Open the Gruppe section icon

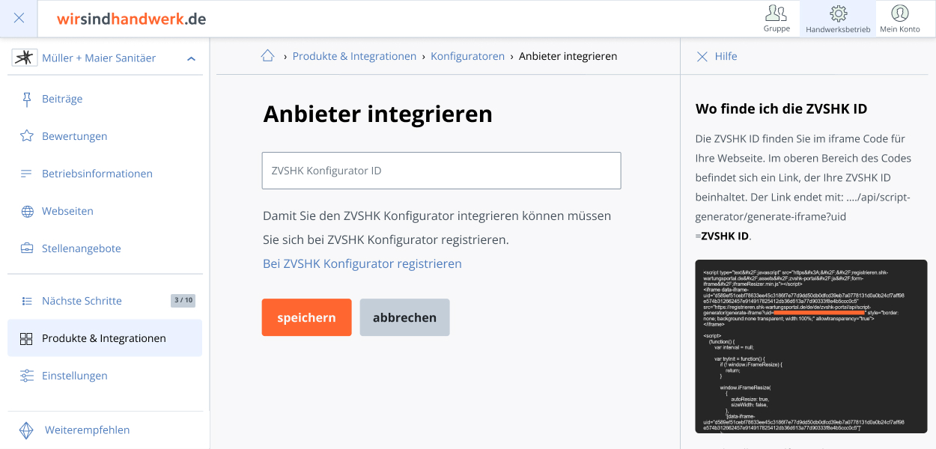tap(777, 13)
